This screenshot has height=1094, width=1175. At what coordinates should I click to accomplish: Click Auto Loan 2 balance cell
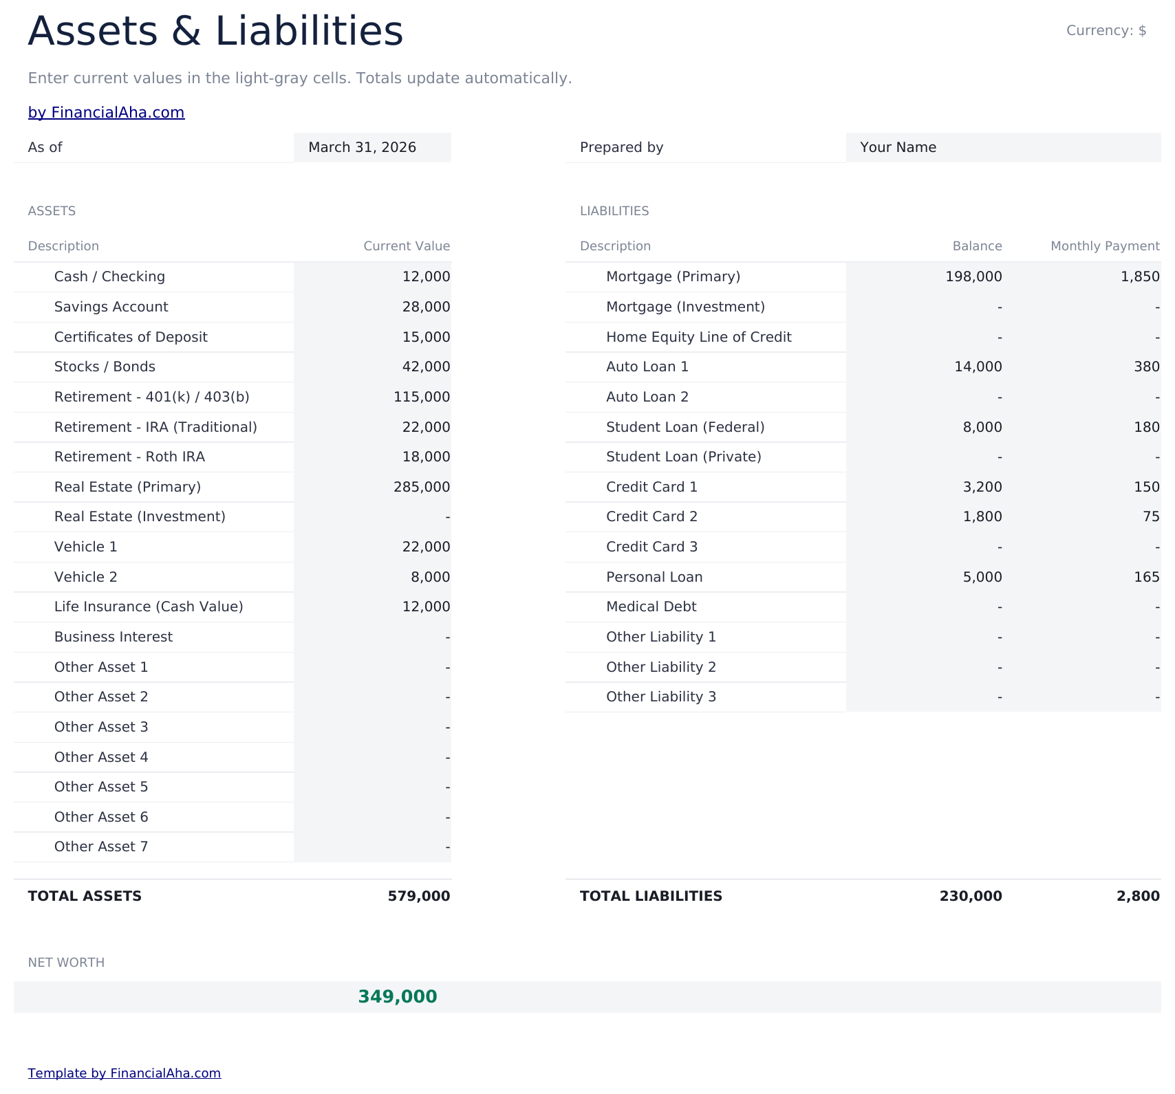click(925, 397)
